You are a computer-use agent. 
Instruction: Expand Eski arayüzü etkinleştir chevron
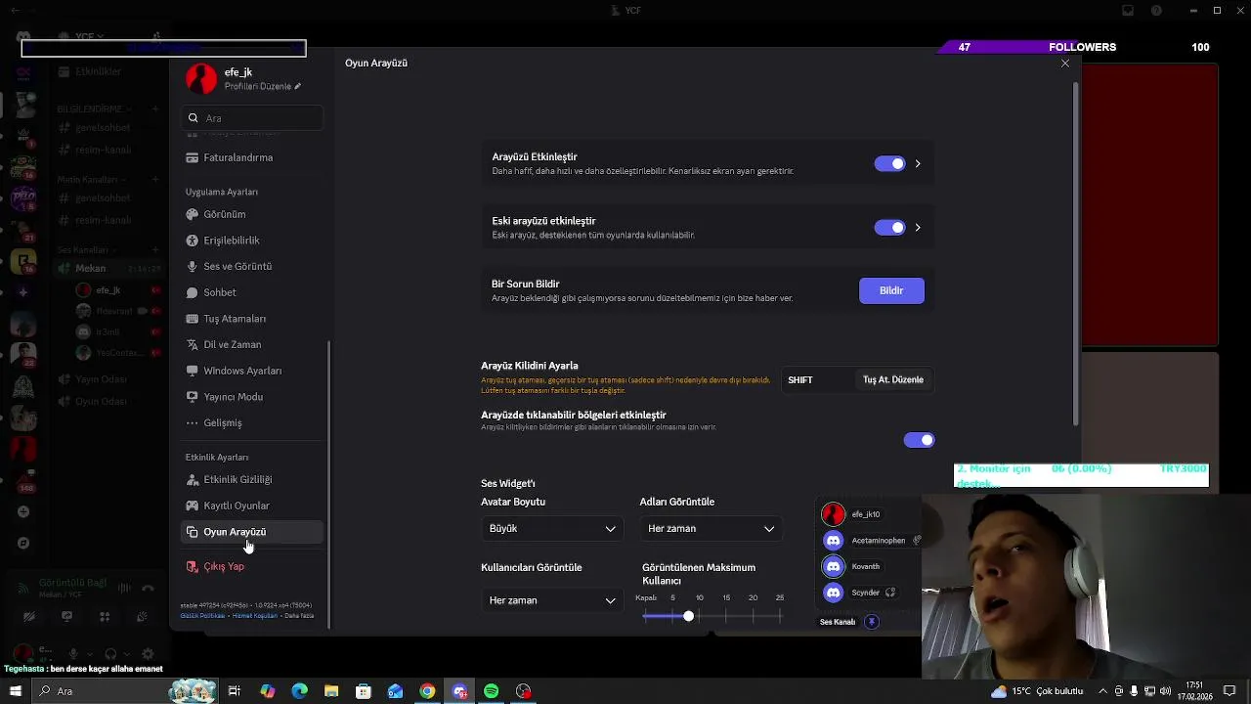[x=918, y=227]
